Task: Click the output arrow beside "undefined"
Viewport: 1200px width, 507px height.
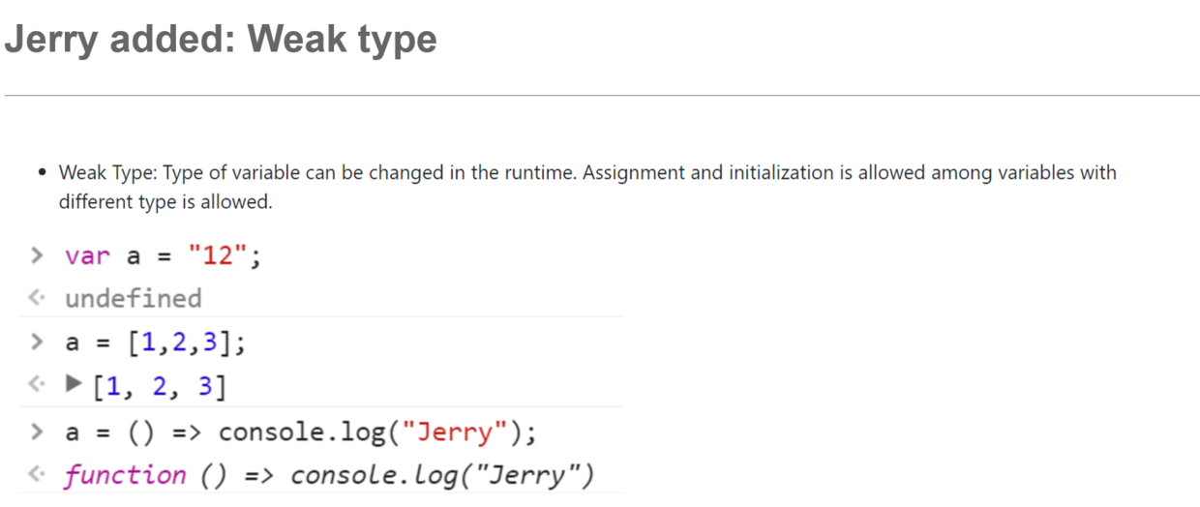Action: (37, 298)
